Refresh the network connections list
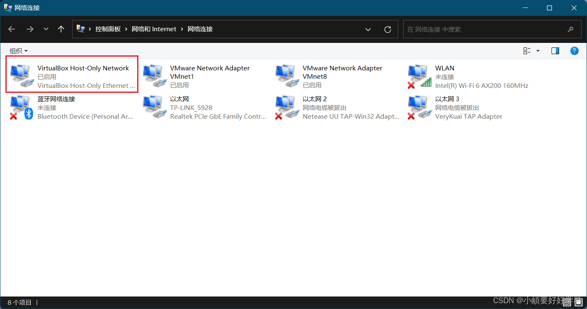The height and width of the screenshot is (309, 587). pyautogui.click(x=388, y=29)
